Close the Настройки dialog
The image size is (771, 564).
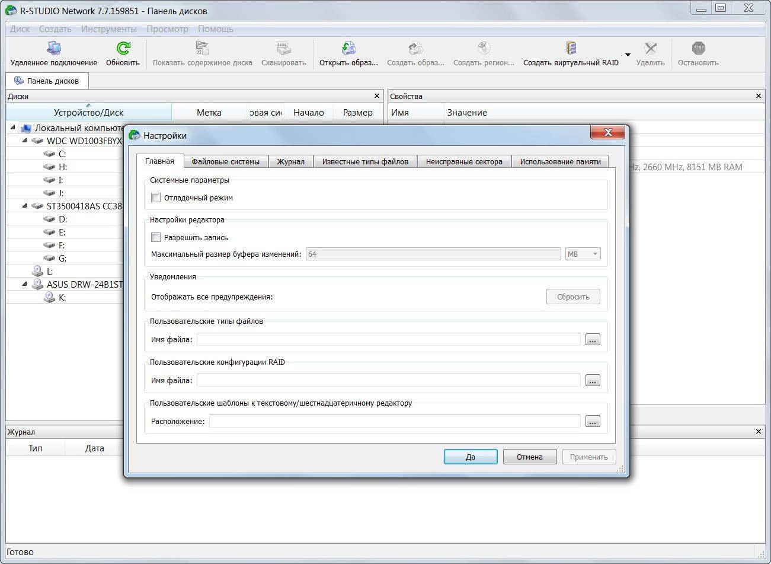click(x=607, y=133)
